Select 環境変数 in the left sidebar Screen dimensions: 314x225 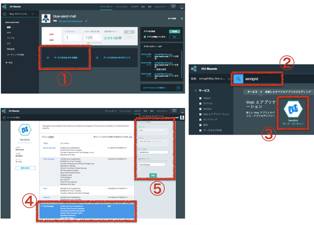pyautogui.click(x=11, y=49)
